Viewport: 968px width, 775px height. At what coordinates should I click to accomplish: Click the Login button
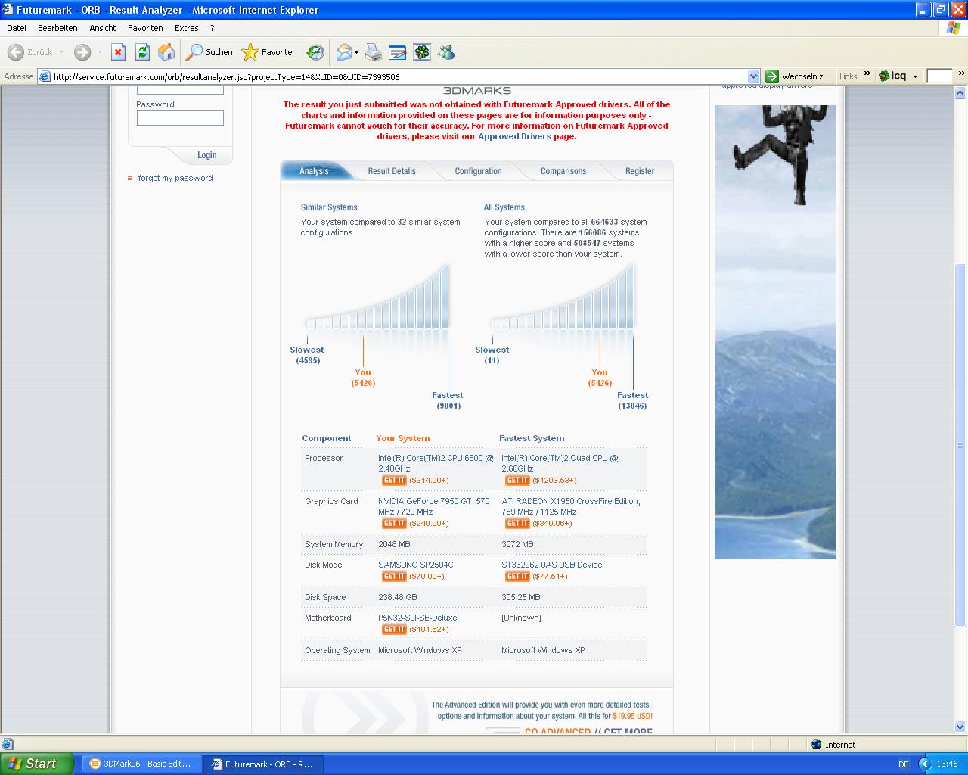point(206,155)
